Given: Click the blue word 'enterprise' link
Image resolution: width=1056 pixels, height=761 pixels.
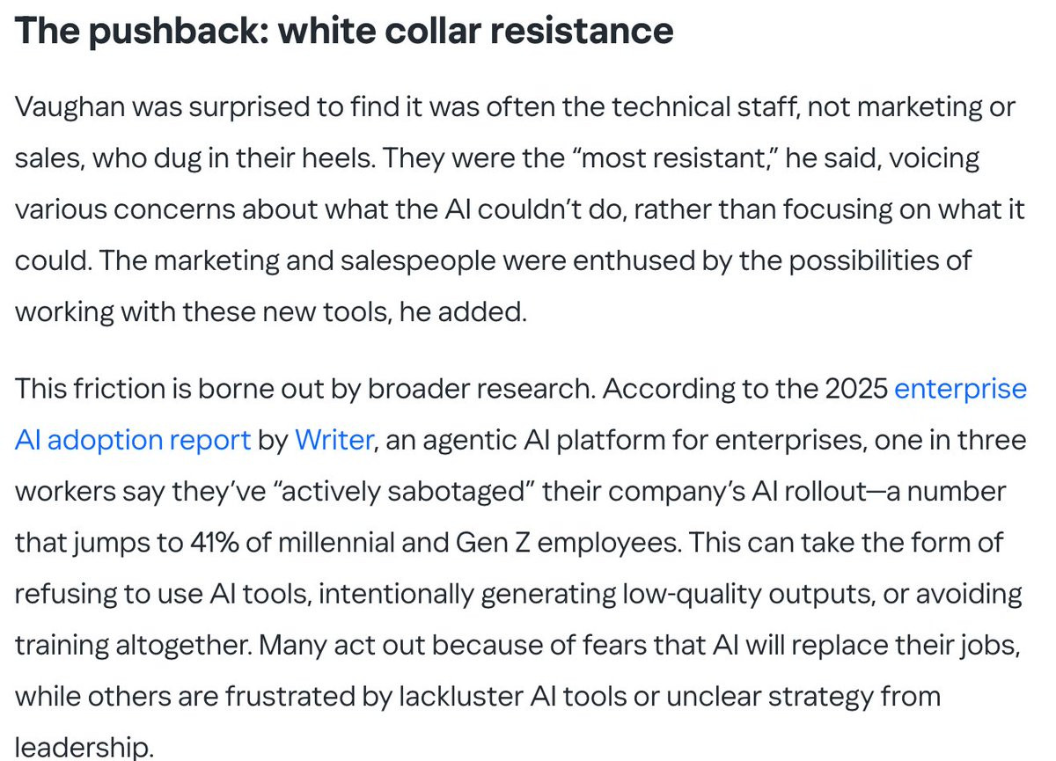Looking at the screenshot, I should pos(960,389).
